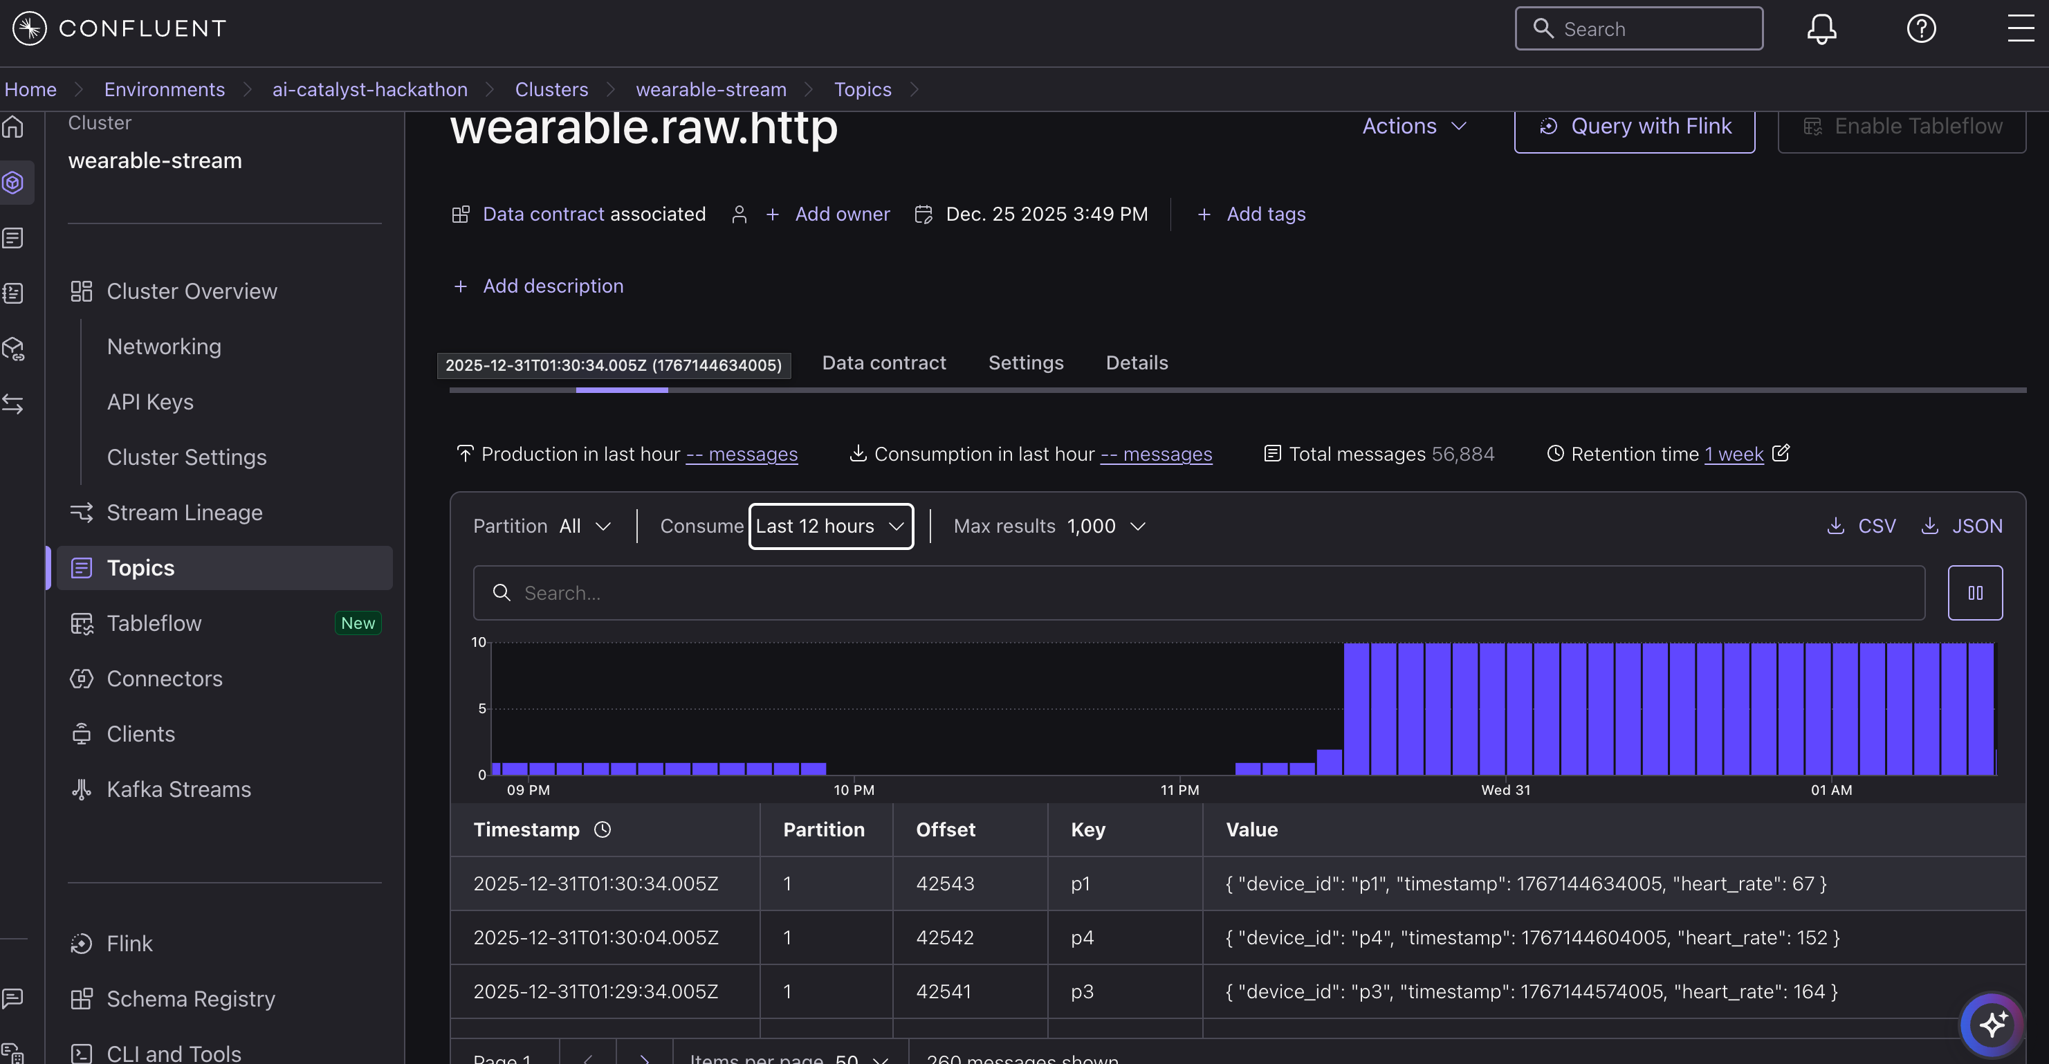Click Query with Flink button

coord(1635,127)
